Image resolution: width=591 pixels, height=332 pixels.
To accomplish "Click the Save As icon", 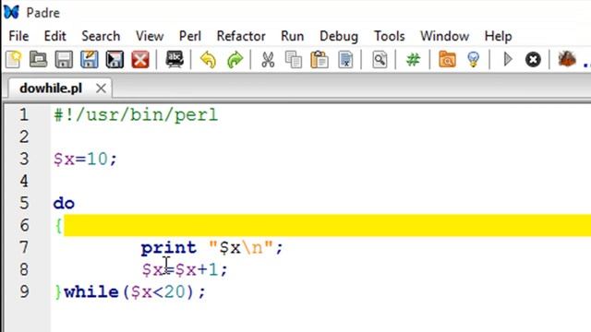I will coord(90,59).
